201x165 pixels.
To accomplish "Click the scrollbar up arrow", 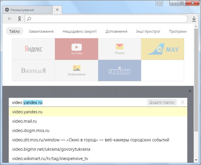I will 196,26.
